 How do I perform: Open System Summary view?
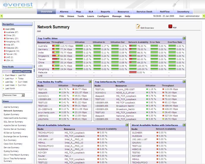11,114
